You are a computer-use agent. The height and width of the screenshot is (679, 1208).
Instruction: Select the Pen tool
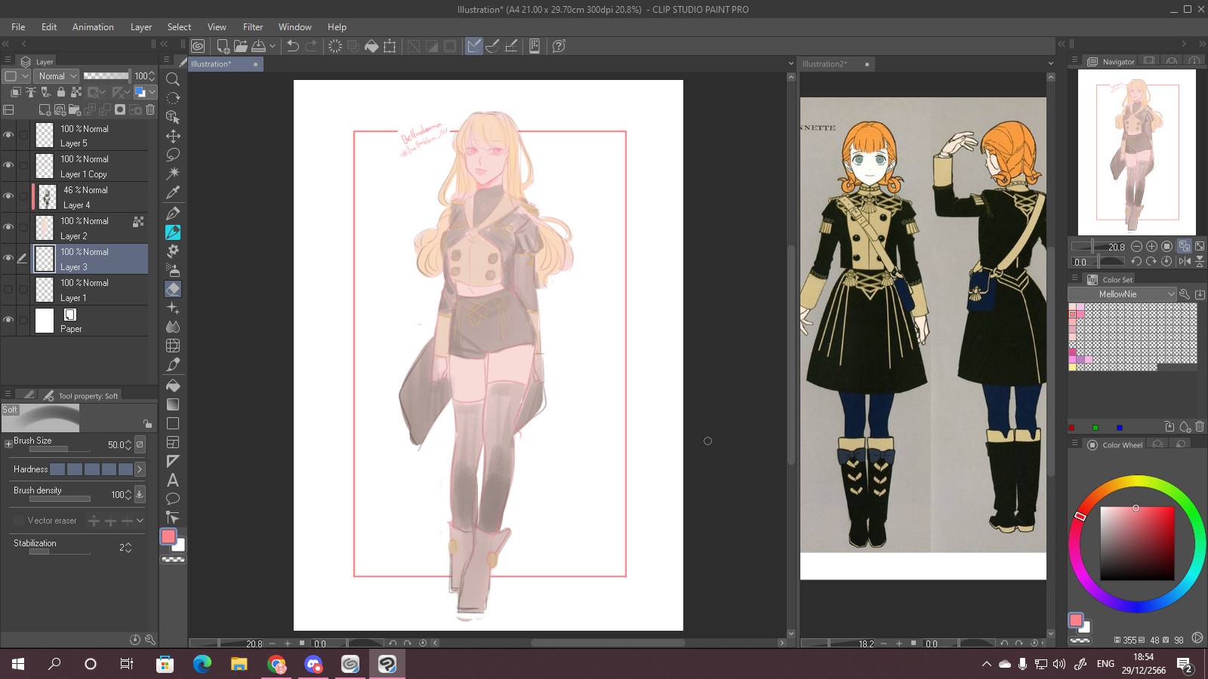(x=173, y=213)
